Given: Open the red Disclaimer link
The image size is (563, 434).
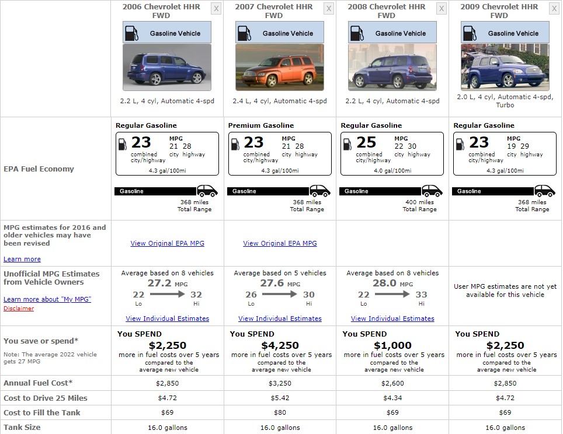Looking at the screenshot, I should pos(19,309).
